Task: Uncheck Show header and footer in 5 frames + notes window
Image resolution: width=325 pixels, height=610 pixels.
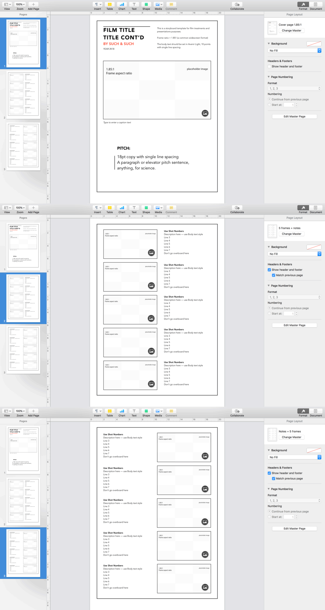Action: click(x=269, y=270)
